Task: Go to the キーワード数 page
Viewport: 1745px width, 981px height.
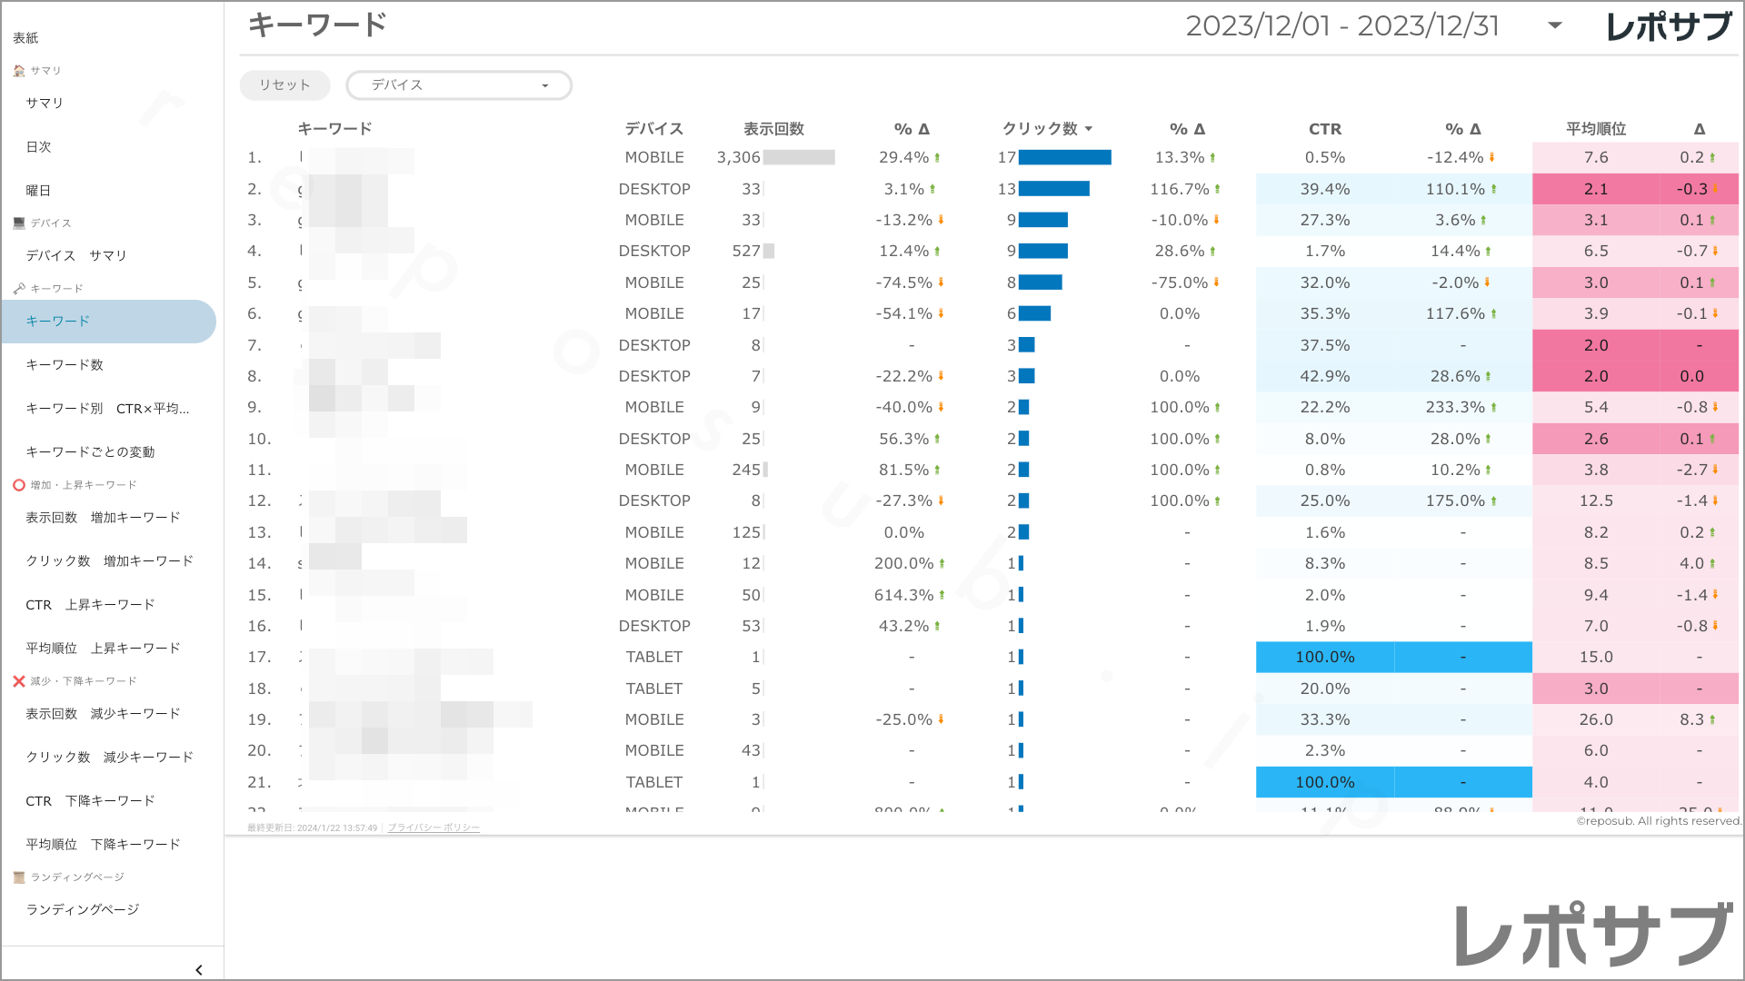Action: 65,365
